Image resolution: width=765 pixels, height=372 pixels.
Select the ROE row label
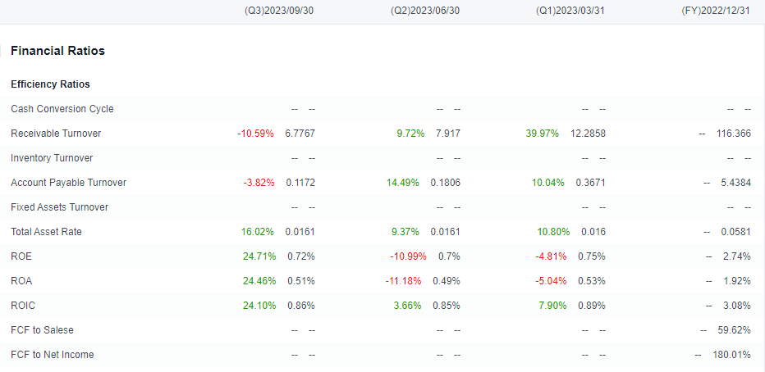pos(21,256)
